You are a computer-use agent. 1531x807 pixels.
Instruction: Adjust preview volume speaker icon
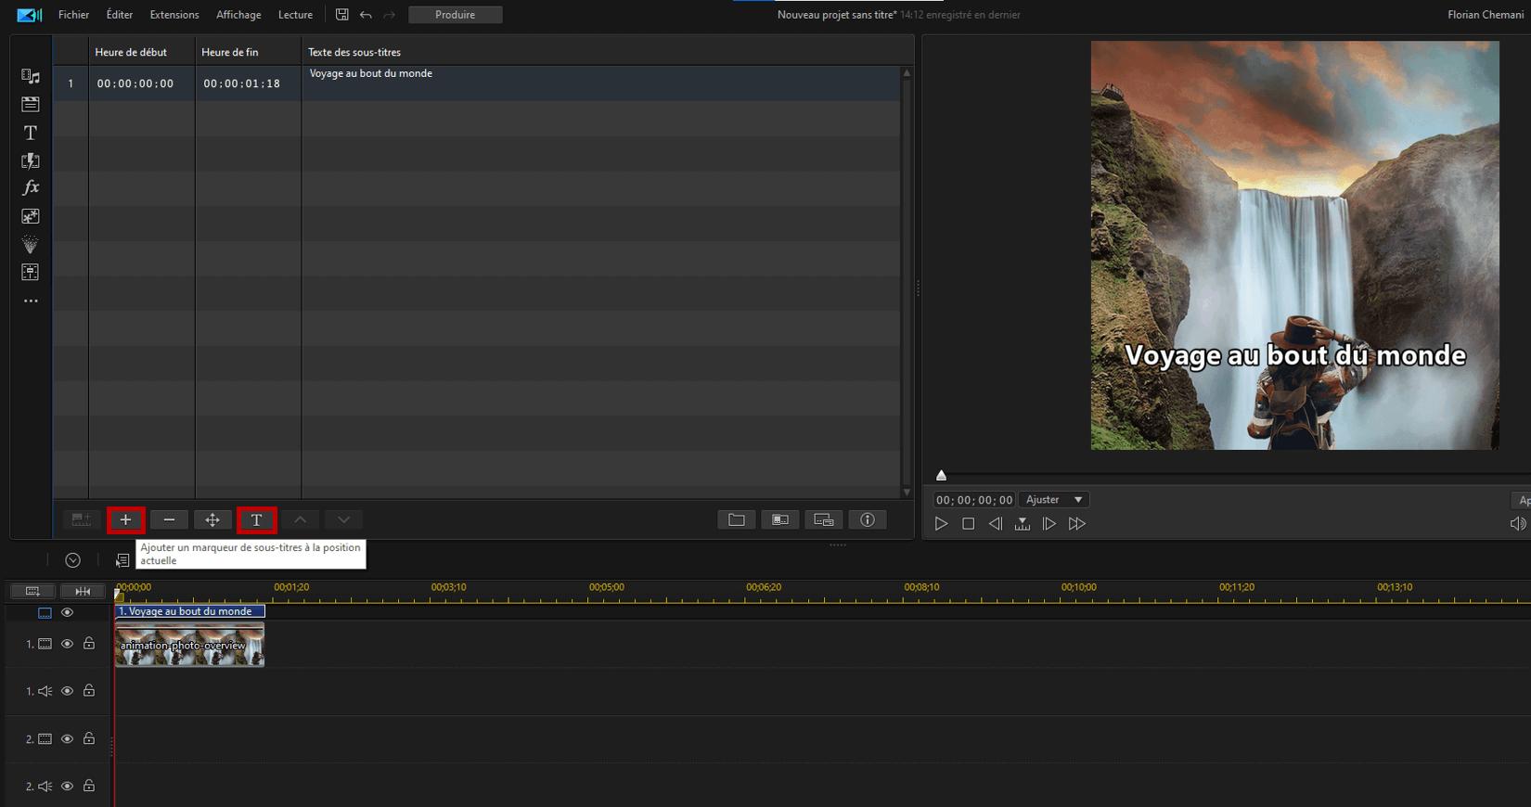pyautogui.click(x=1518, y=524)
